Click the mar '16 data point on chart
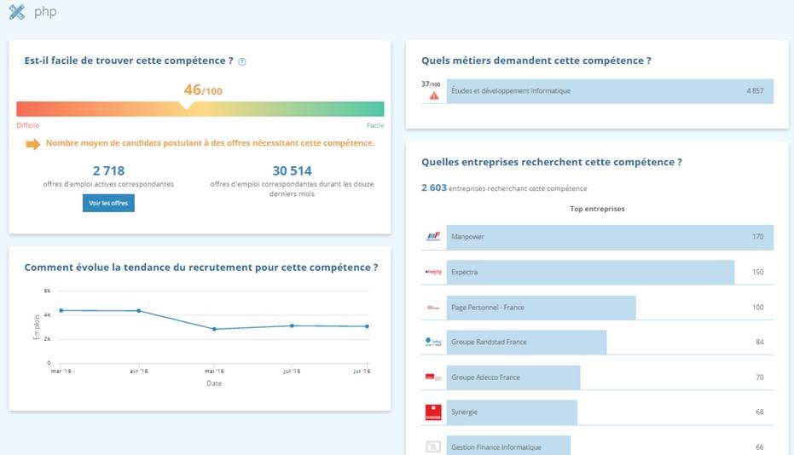The image size is (794, 455). [61, 311]
